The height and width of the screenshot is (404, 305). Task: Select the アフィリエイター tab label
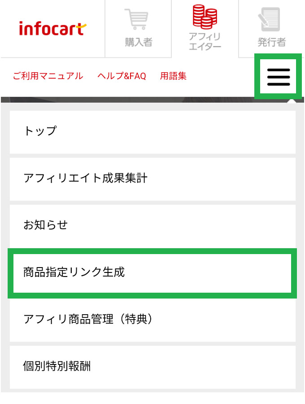[x=205, y=41]
